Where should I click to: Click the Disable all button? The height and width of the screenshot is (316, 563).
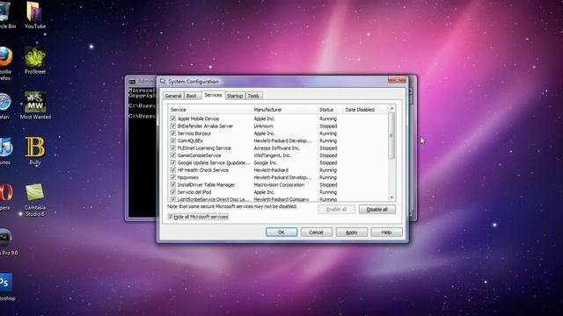coord(377,210)
